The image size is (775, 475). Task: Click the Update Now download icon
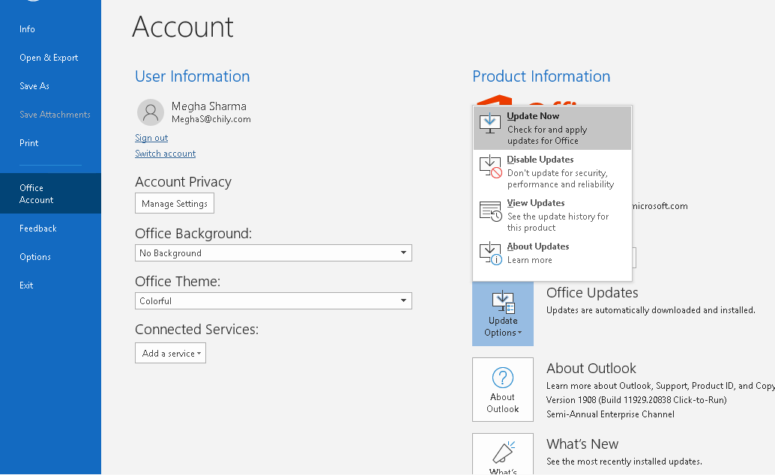490,123
